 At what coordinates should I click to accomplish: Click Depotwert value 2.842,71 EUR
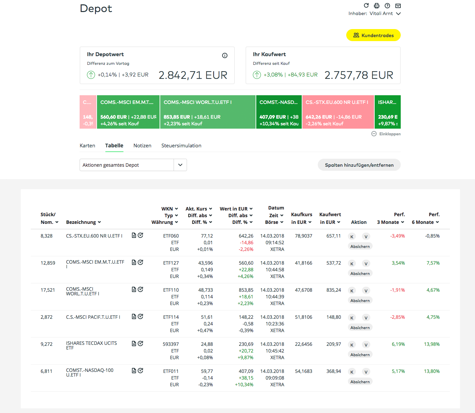pos(193,75)
